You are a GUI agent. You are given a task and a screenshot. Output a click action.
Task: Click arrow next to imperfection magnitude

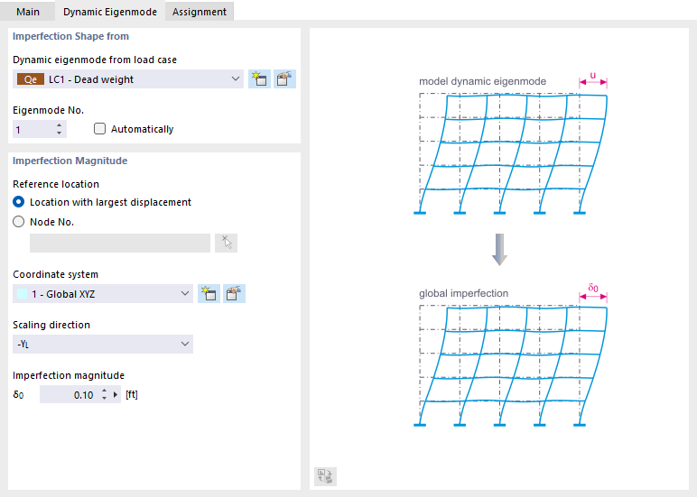(116, 395)
